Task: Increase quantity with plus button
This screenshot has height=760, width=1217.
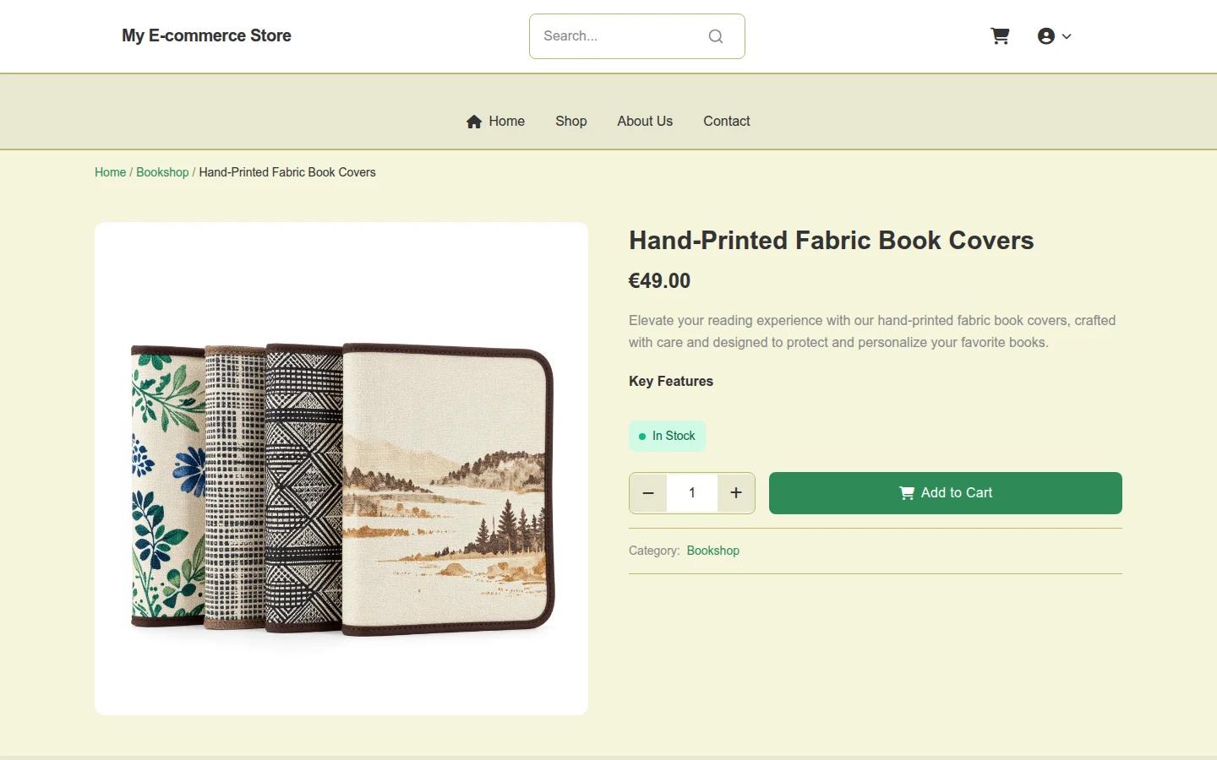Action: tap(736, 493)
